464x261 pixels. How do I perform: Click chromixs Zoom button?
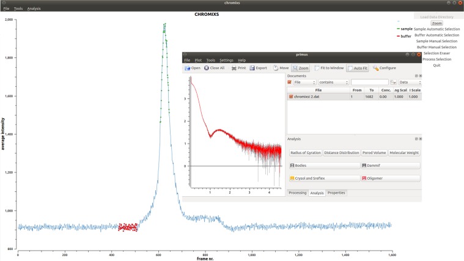pos(436,23)
